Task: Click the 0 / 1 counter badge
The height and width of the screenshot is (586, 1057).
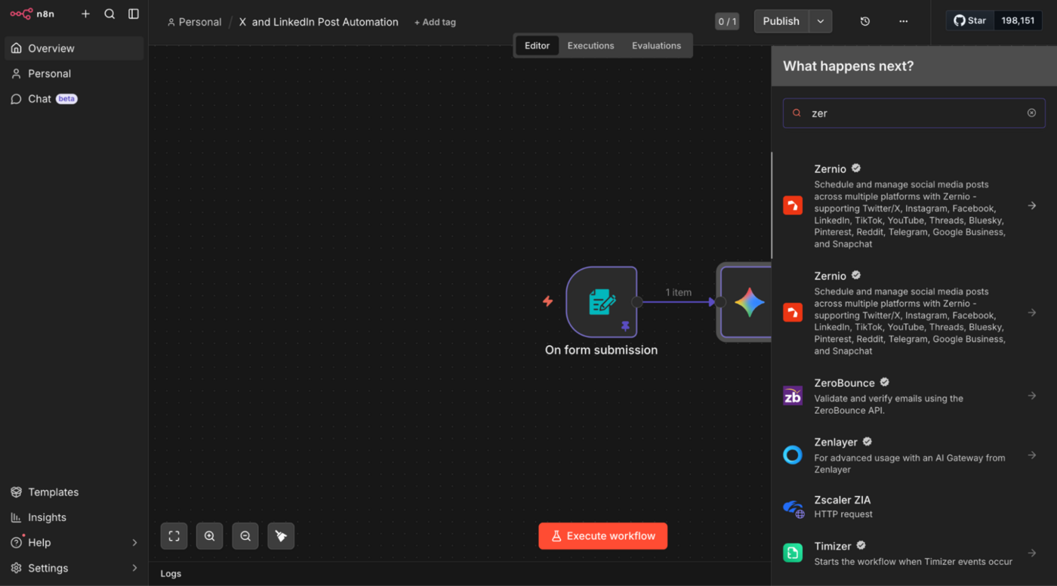Action: [727, 21]
